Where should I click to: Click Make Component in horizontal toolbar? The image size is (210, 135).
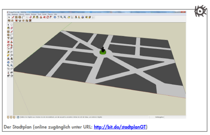tap(27, 17)
